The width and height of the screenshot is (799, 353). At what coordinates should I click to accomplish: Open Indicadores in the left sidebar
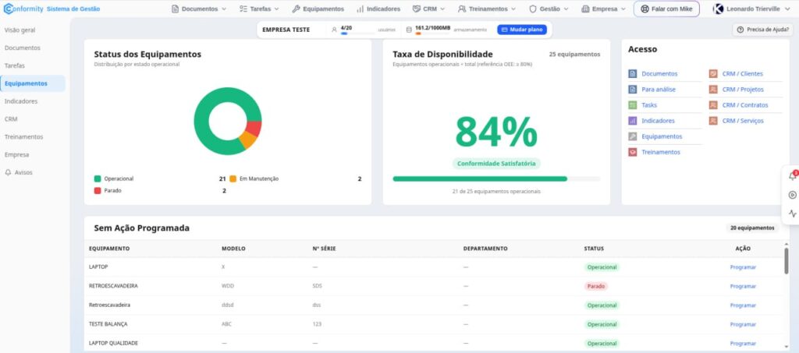(x=21, y=101)
